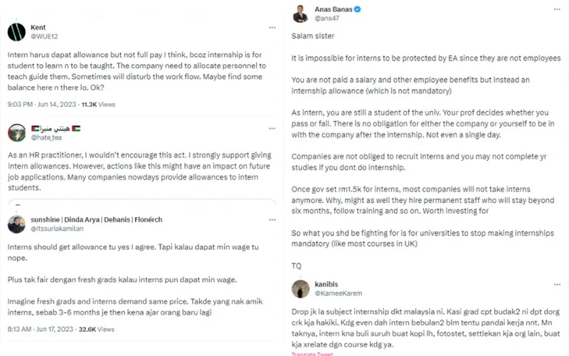The height and width of the screenshot is (356, 569).
Task: Open the @WUE12 handle link
Action: click(x=43, y=37)
